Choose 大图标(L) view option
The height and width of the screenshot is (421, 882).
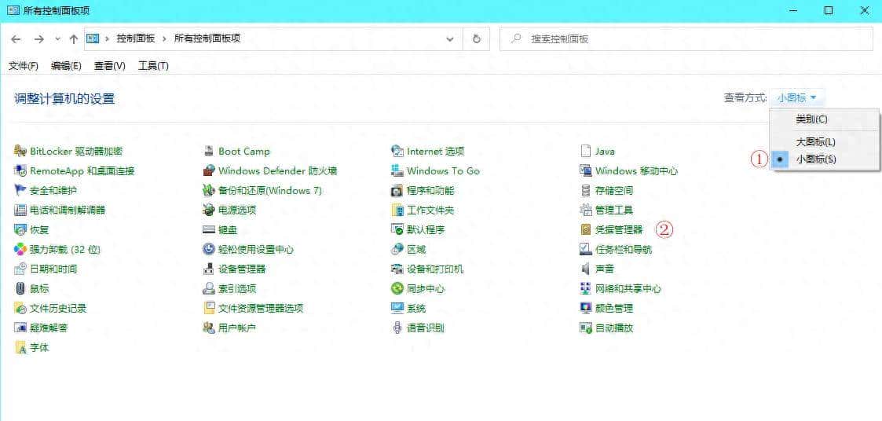tap(815, 142)
